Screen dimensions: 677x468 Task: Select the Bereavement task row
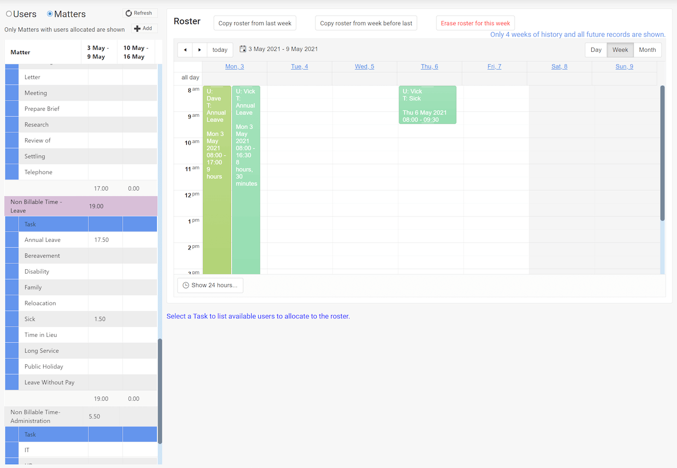coord(81,256)
